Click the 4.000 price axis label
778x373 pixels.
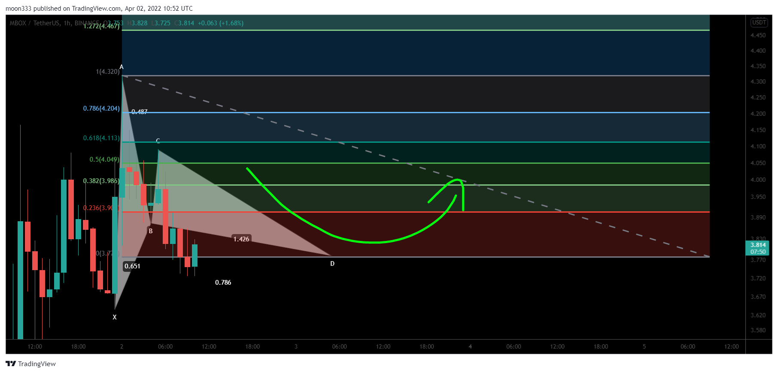[758, 180]
